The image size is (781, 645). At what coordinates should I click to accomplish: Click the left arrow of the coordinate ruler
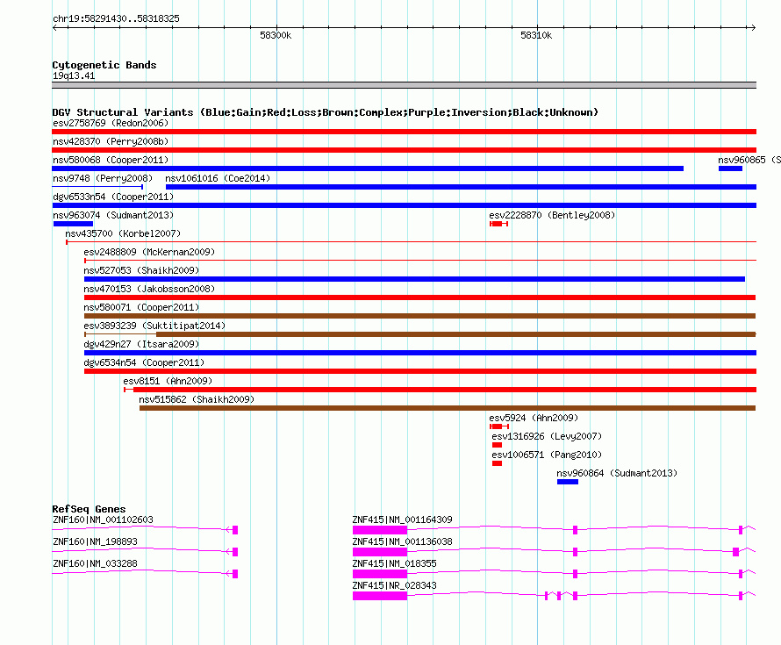(54, 27)
